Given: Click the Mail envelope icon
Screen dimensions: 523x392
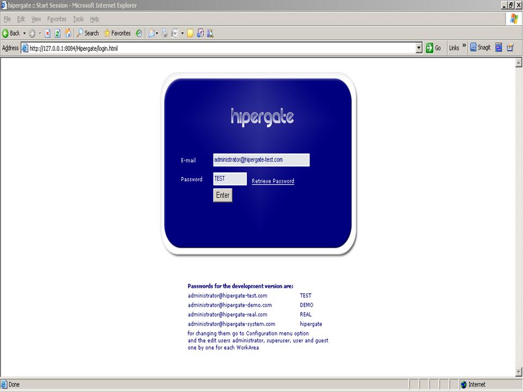Looking at the screenshot, I should coord(152,33).
